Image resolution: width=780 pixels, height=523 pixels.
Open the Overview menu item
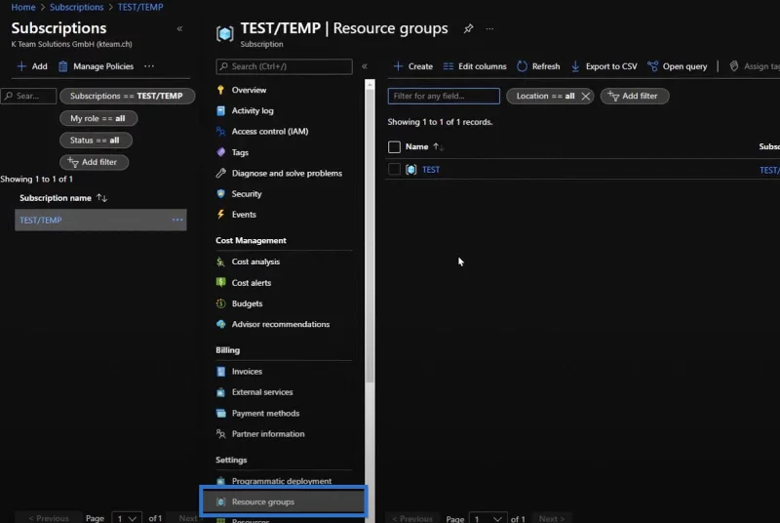click(x=249, y=90)
